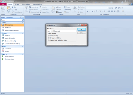The width and height of the screenshot is (133, 95).
Task: Sort records Ascending
Action: click(33, 7)
